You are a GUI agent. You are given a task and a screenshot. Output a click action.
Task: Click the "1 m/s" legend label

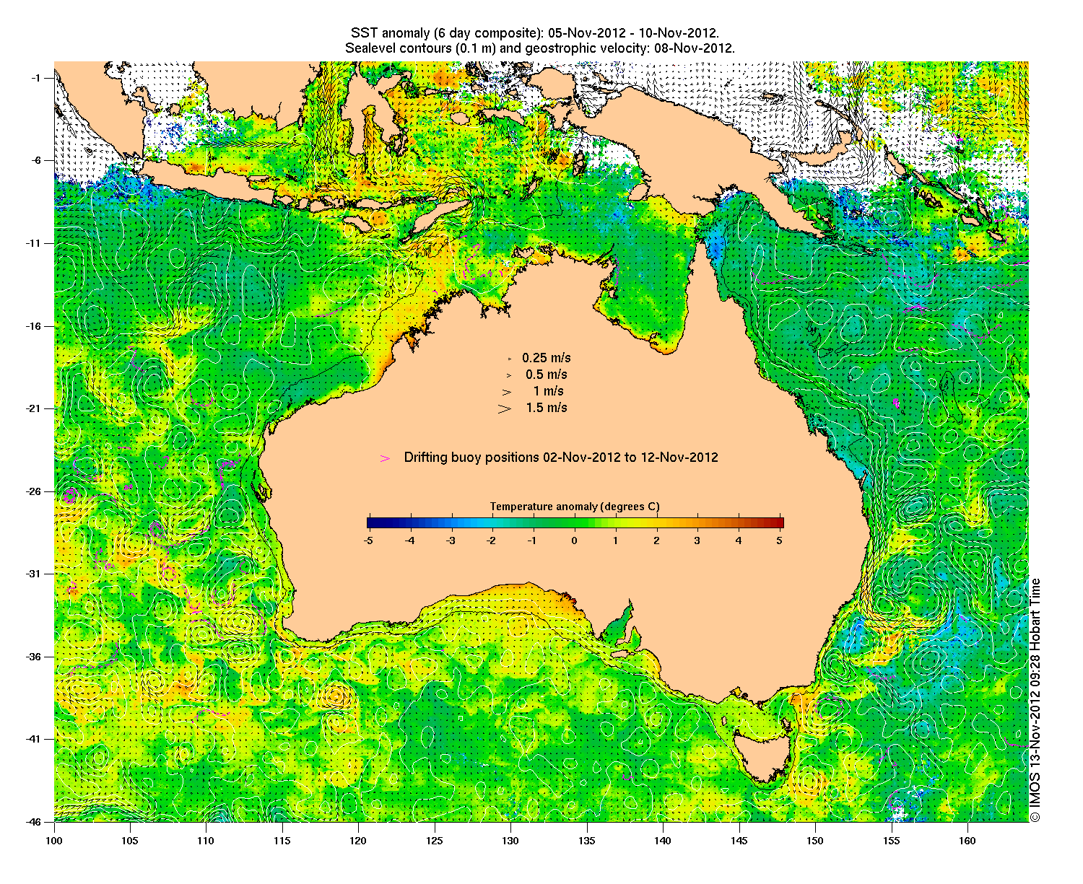point(549,391)
